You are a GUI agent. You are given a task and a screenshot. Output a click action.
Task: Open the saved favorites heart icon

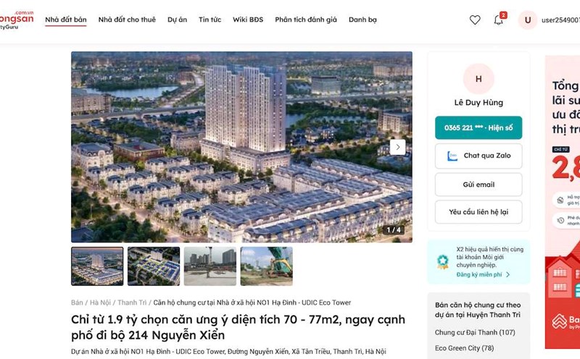(475, 20)
